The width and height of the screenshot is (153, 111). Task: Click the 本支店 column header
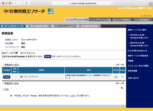tap(116, 70)
